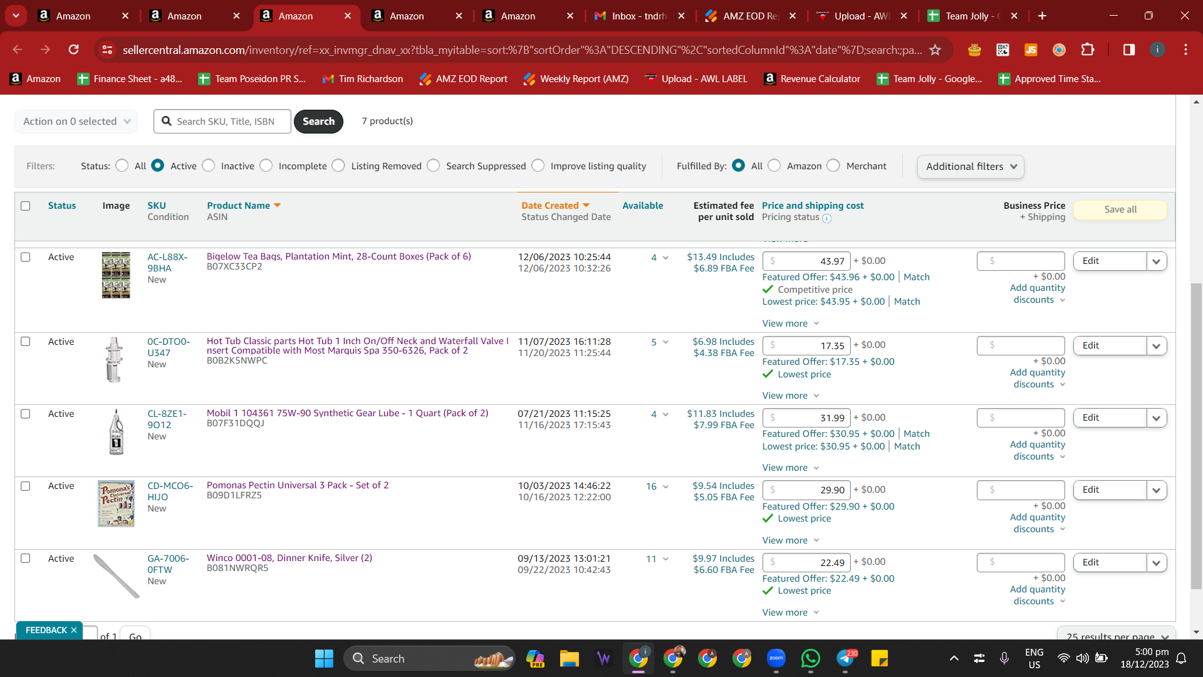
Task: Select the Search Suppressed filter
Action: click(434, 165)
